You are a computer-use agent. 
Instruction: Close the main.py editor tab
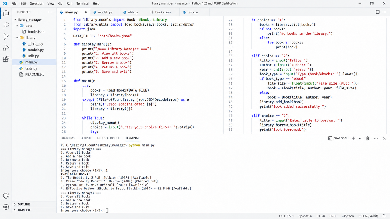pyautogui.click(x=86, y=12)
